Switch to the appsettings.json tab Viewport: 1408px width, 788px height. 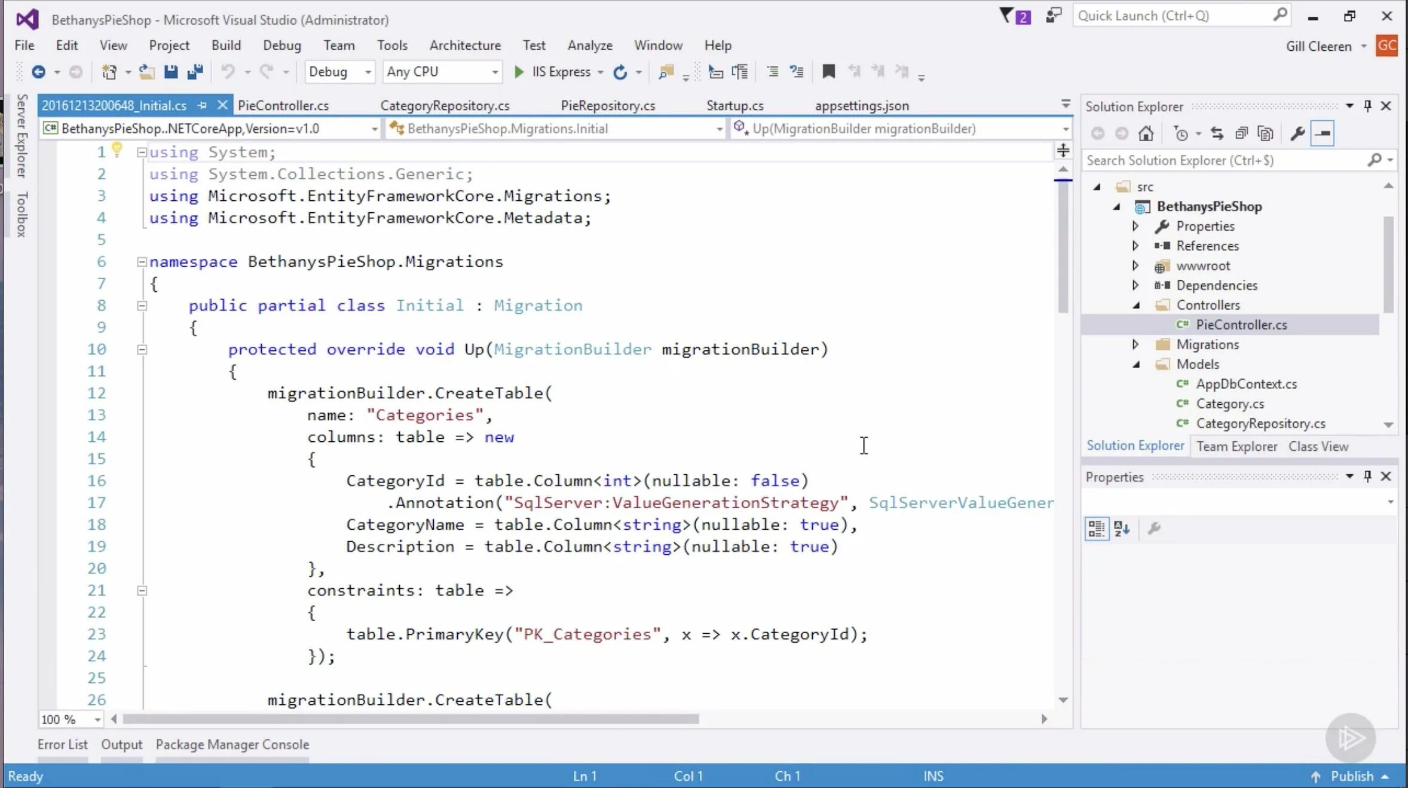pyautogui.click(x=861, y=105)
